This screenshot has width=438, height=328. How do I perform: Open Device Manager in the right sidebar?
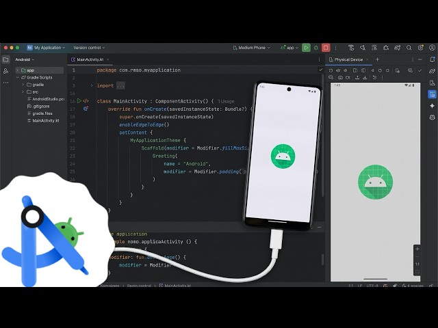[x=432, y=83]
